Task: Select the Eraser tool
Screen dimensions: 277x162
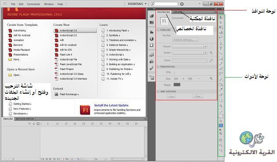Action: click(221, 95)
